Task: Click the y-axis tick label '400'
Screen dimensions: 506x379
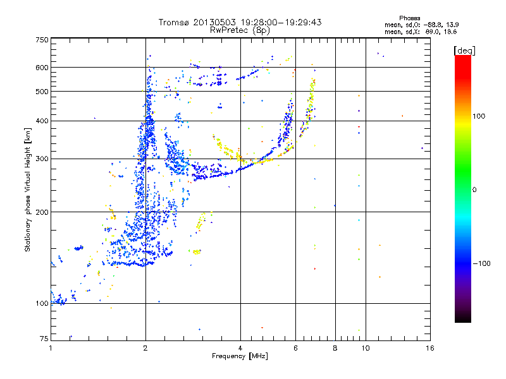Action: point(42,121)
